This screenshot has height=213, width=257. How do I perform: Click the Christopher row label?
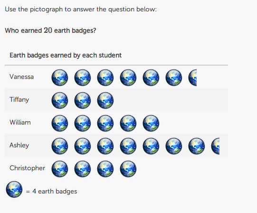pyautogui.click(x=27, y=168)
